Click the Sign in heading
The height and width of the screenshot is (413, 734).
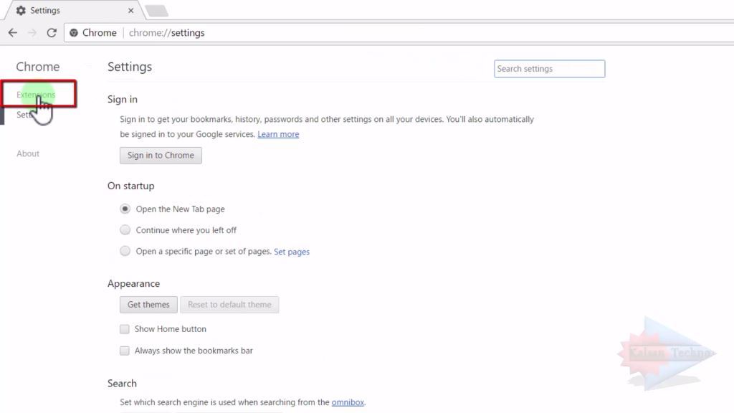click(x=122, y=99)
